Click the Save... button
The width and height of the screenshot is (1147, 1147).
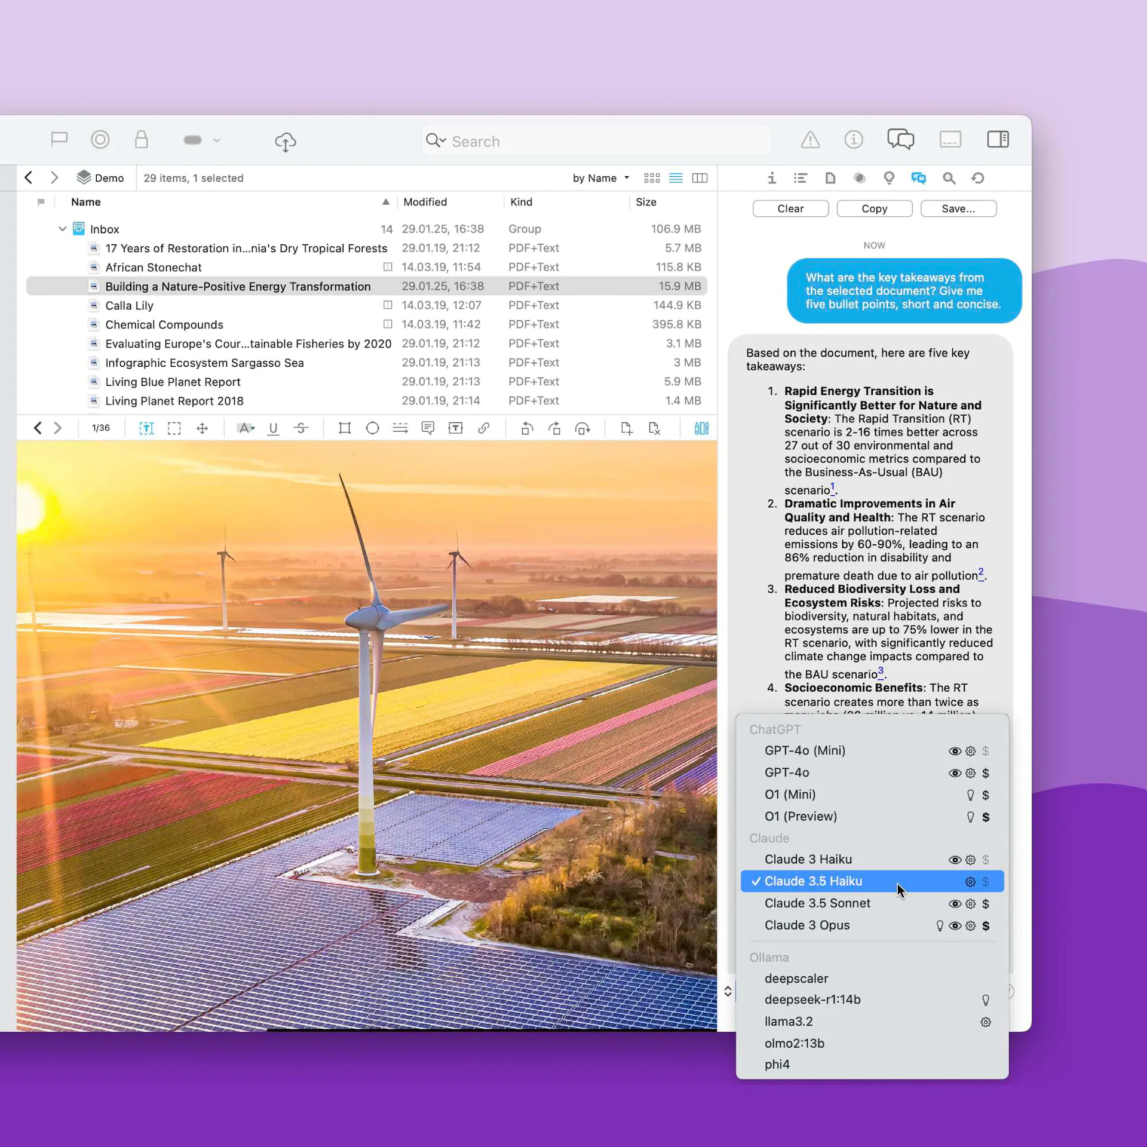958,208
